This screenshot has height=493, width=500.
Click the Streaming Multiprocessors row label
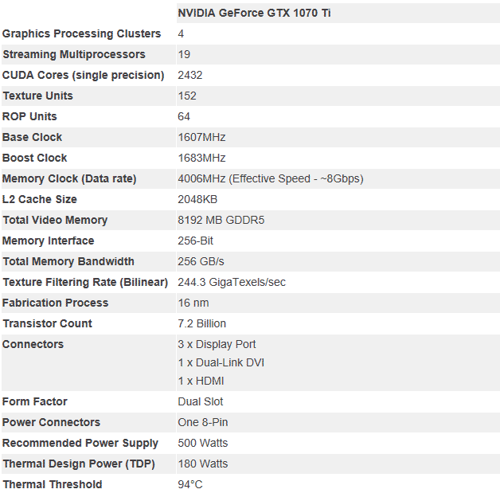pos(74,55)
